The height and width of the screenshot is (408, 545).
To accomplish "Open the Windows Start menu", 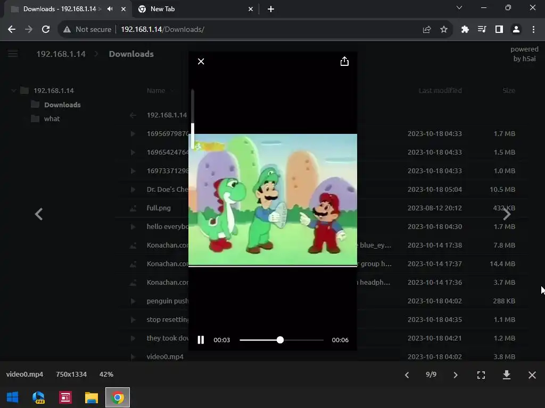I will (13, 397).
